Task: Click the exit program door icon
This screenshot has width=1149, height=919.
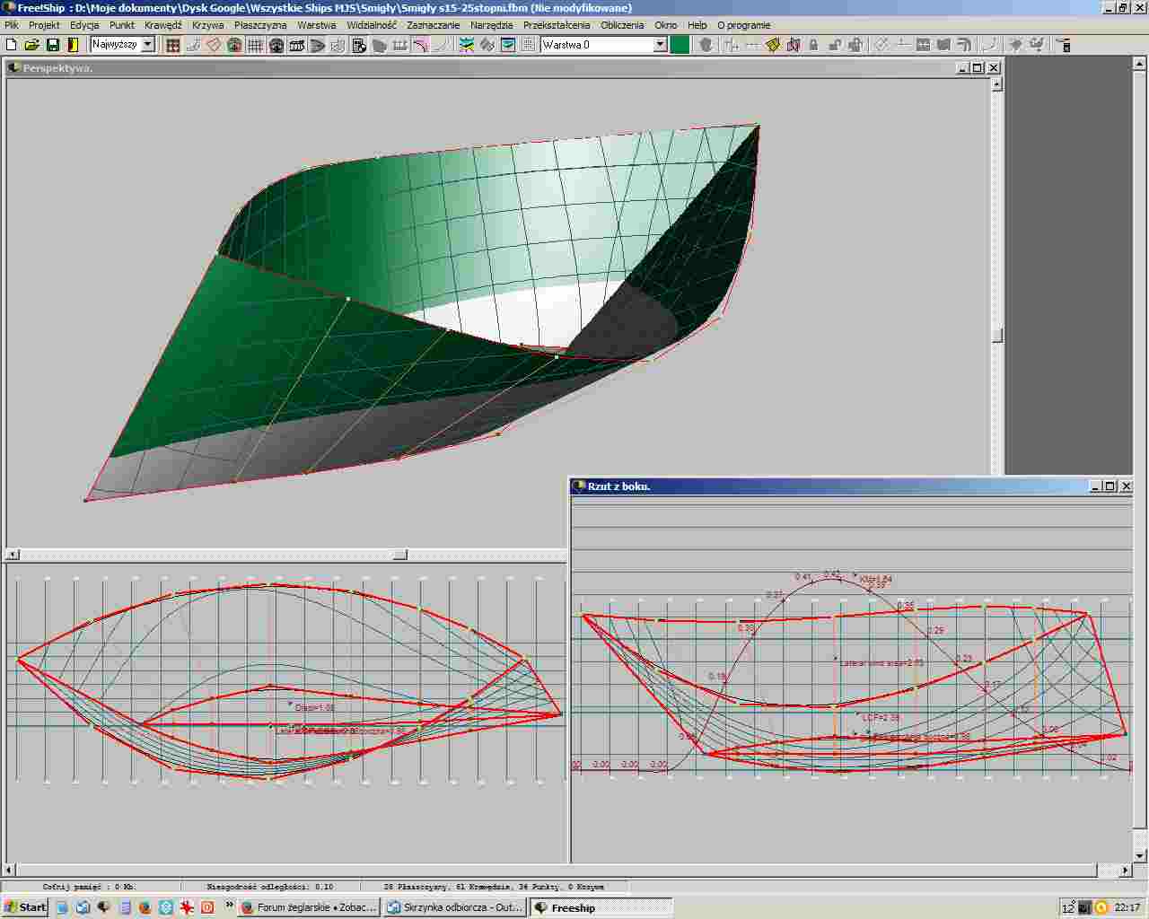Action: click(x=73, y=45)
